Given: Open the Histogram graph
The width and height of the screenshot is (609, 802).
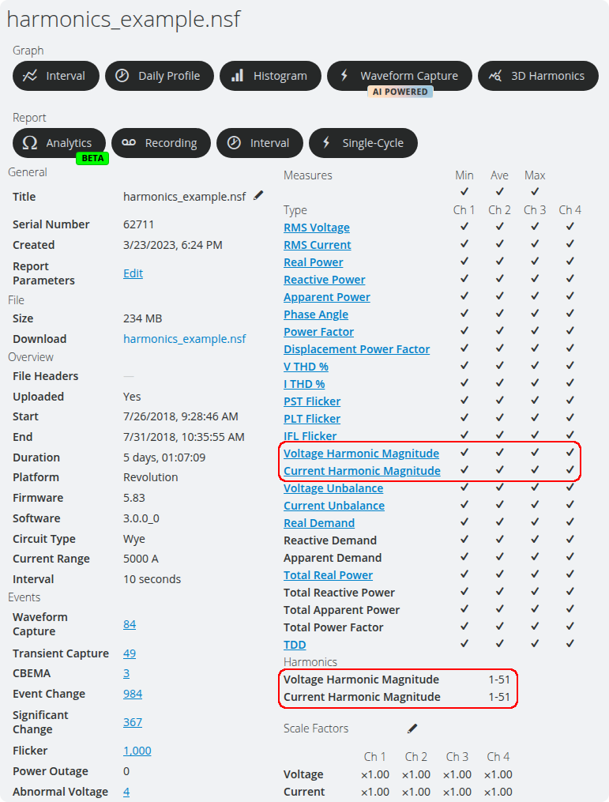Looking at the screenshot, I should [270, 76].
